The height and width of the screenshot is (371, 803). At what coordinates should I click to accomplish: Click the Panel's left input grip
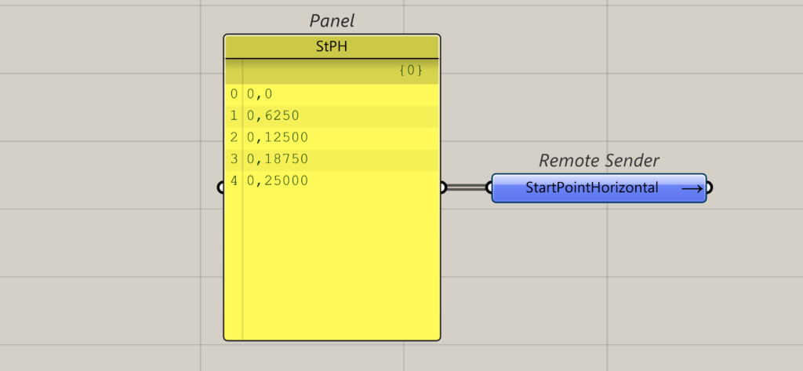click(x=220, y=187)
